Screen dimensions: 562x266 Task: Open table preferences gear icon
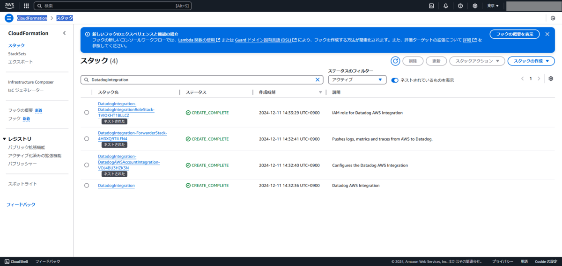coord(551,79)
